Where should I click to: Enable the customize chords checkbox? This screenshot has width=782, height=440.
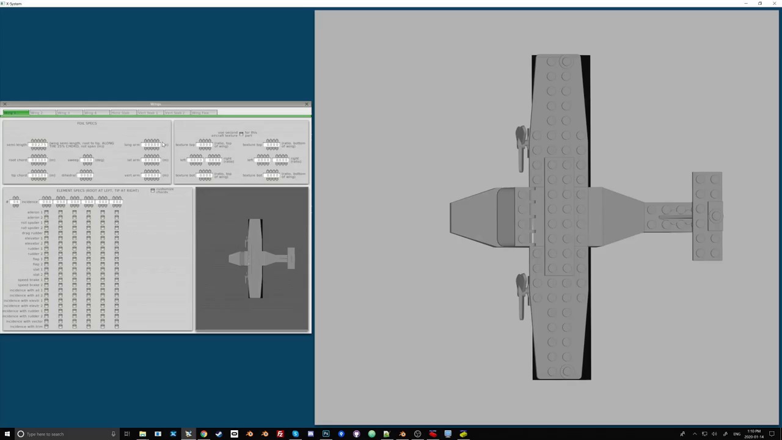pyautogui.click(x=153, y=191)
